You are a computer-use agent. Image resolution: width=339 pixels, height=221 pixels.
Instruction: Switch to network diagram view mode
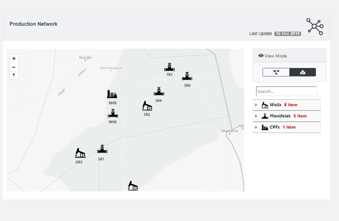[276, 72]
